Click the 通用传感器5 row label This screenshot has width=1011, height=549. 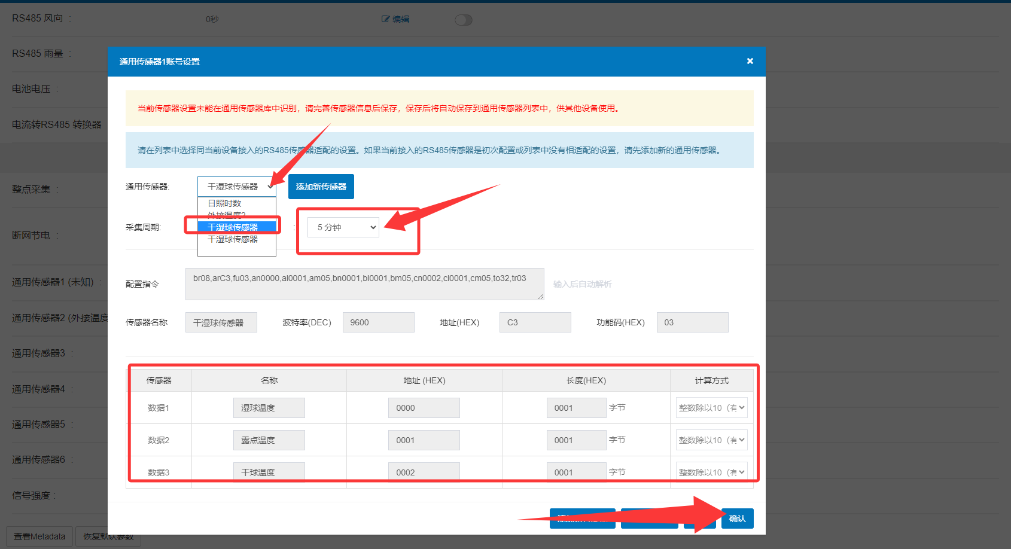coord(38,424)
